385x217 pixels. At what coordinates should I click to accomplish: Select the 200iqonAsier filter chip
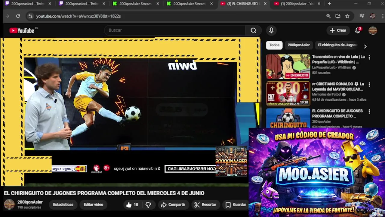tap(298, 45)
